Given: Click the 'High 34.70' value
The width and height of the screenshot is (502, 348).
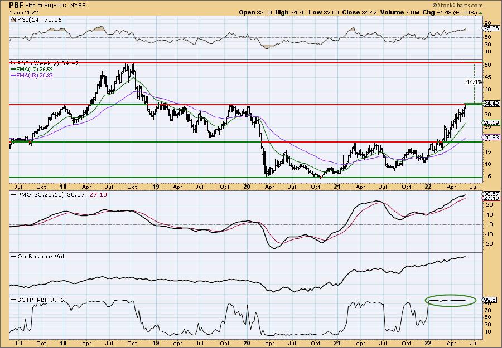Looking at the screenshot, I should point(290,12).
